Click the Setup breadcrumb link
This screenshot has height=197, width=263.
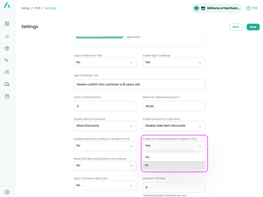[x=26, y=8]
